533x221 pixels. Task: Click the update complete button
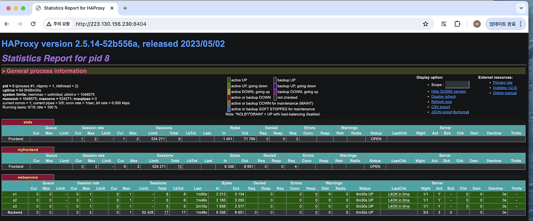click(505, 24)
